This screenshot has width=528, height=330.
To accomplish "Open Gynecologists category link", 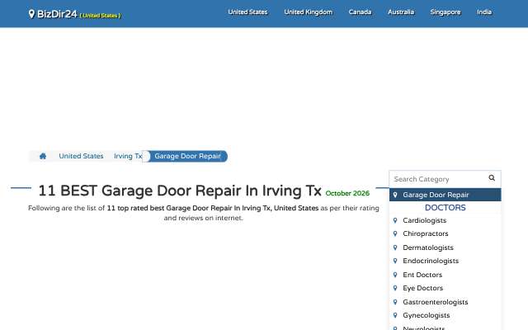I will (427, 315).
